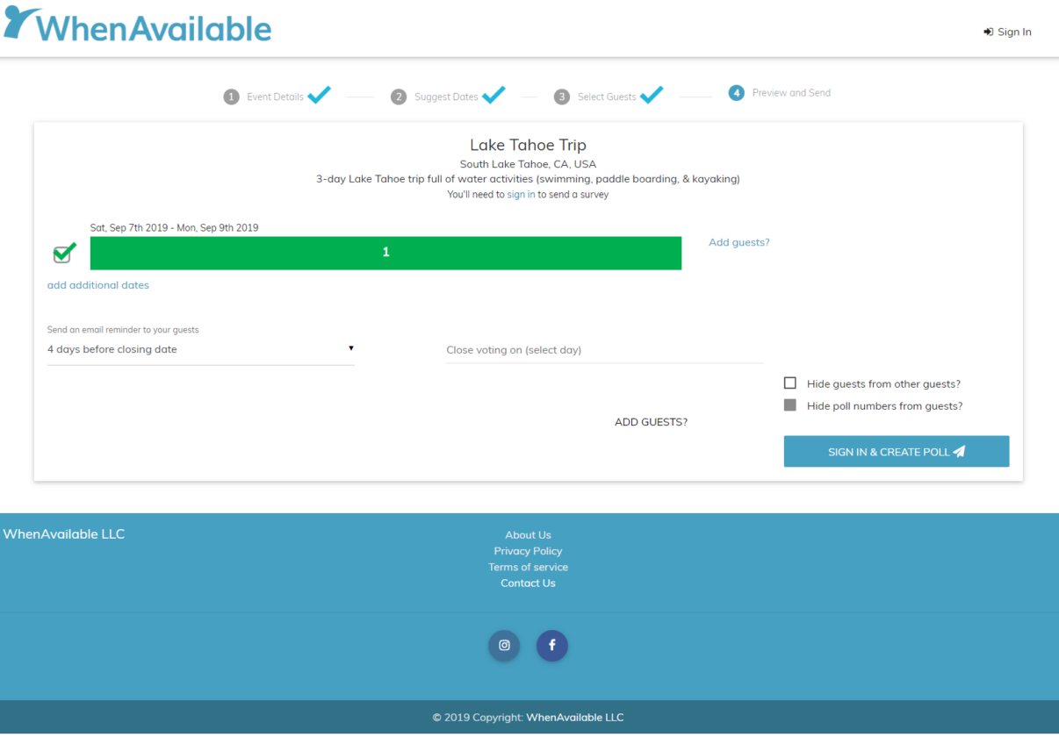Open the email reminder dropdown

pyautogui.click(x=201, y=349)
